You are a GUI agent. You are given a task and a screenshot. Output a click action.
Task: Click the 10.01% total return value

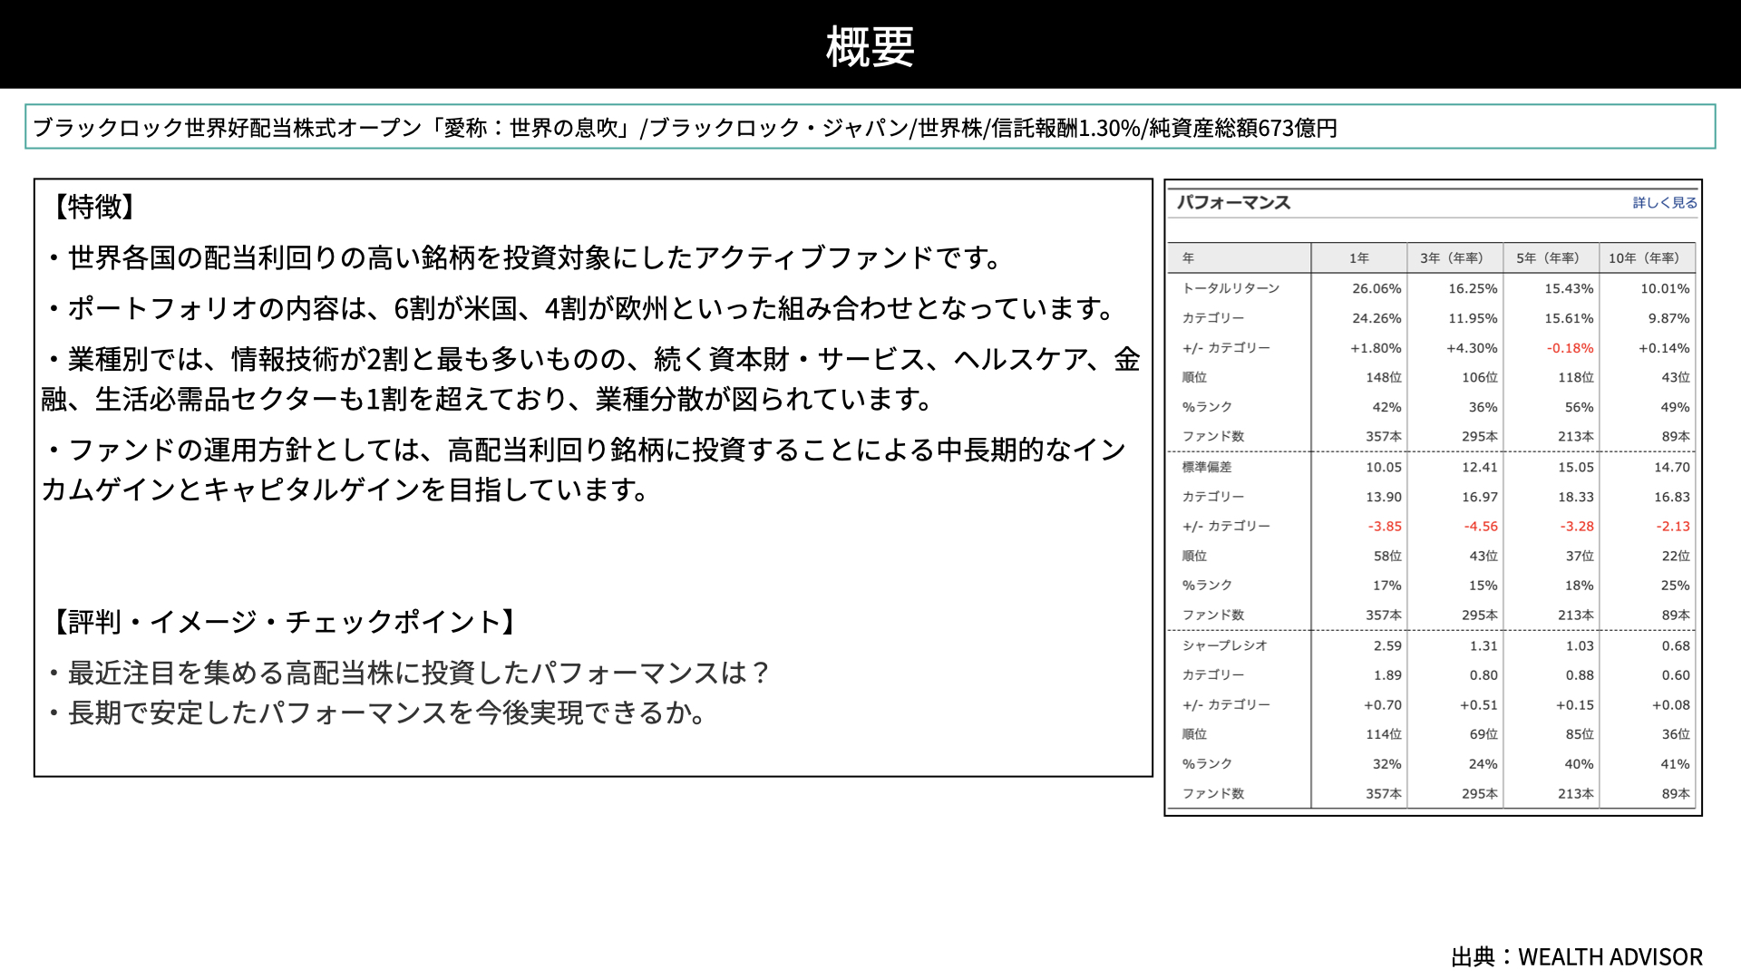pos(1665,288)
